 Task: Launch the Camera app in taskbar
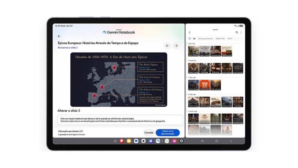[x=143, y=141]
